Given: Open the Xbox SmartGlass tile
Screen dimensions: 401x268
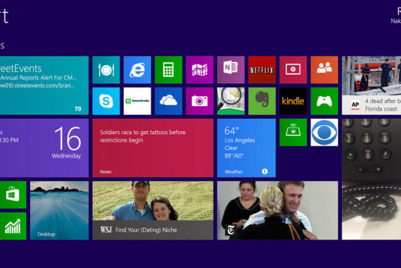Looking at the screenshot, I should (x=293, y=132).
